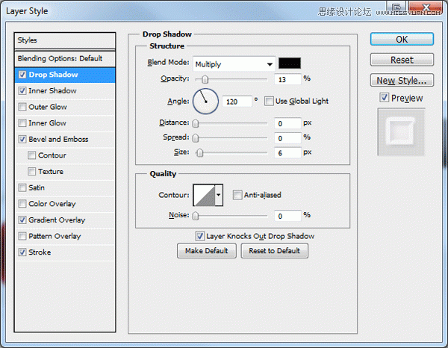448x348 pixels.
Task: Toggle the Preview checkbox
Action: click(385, 98)
